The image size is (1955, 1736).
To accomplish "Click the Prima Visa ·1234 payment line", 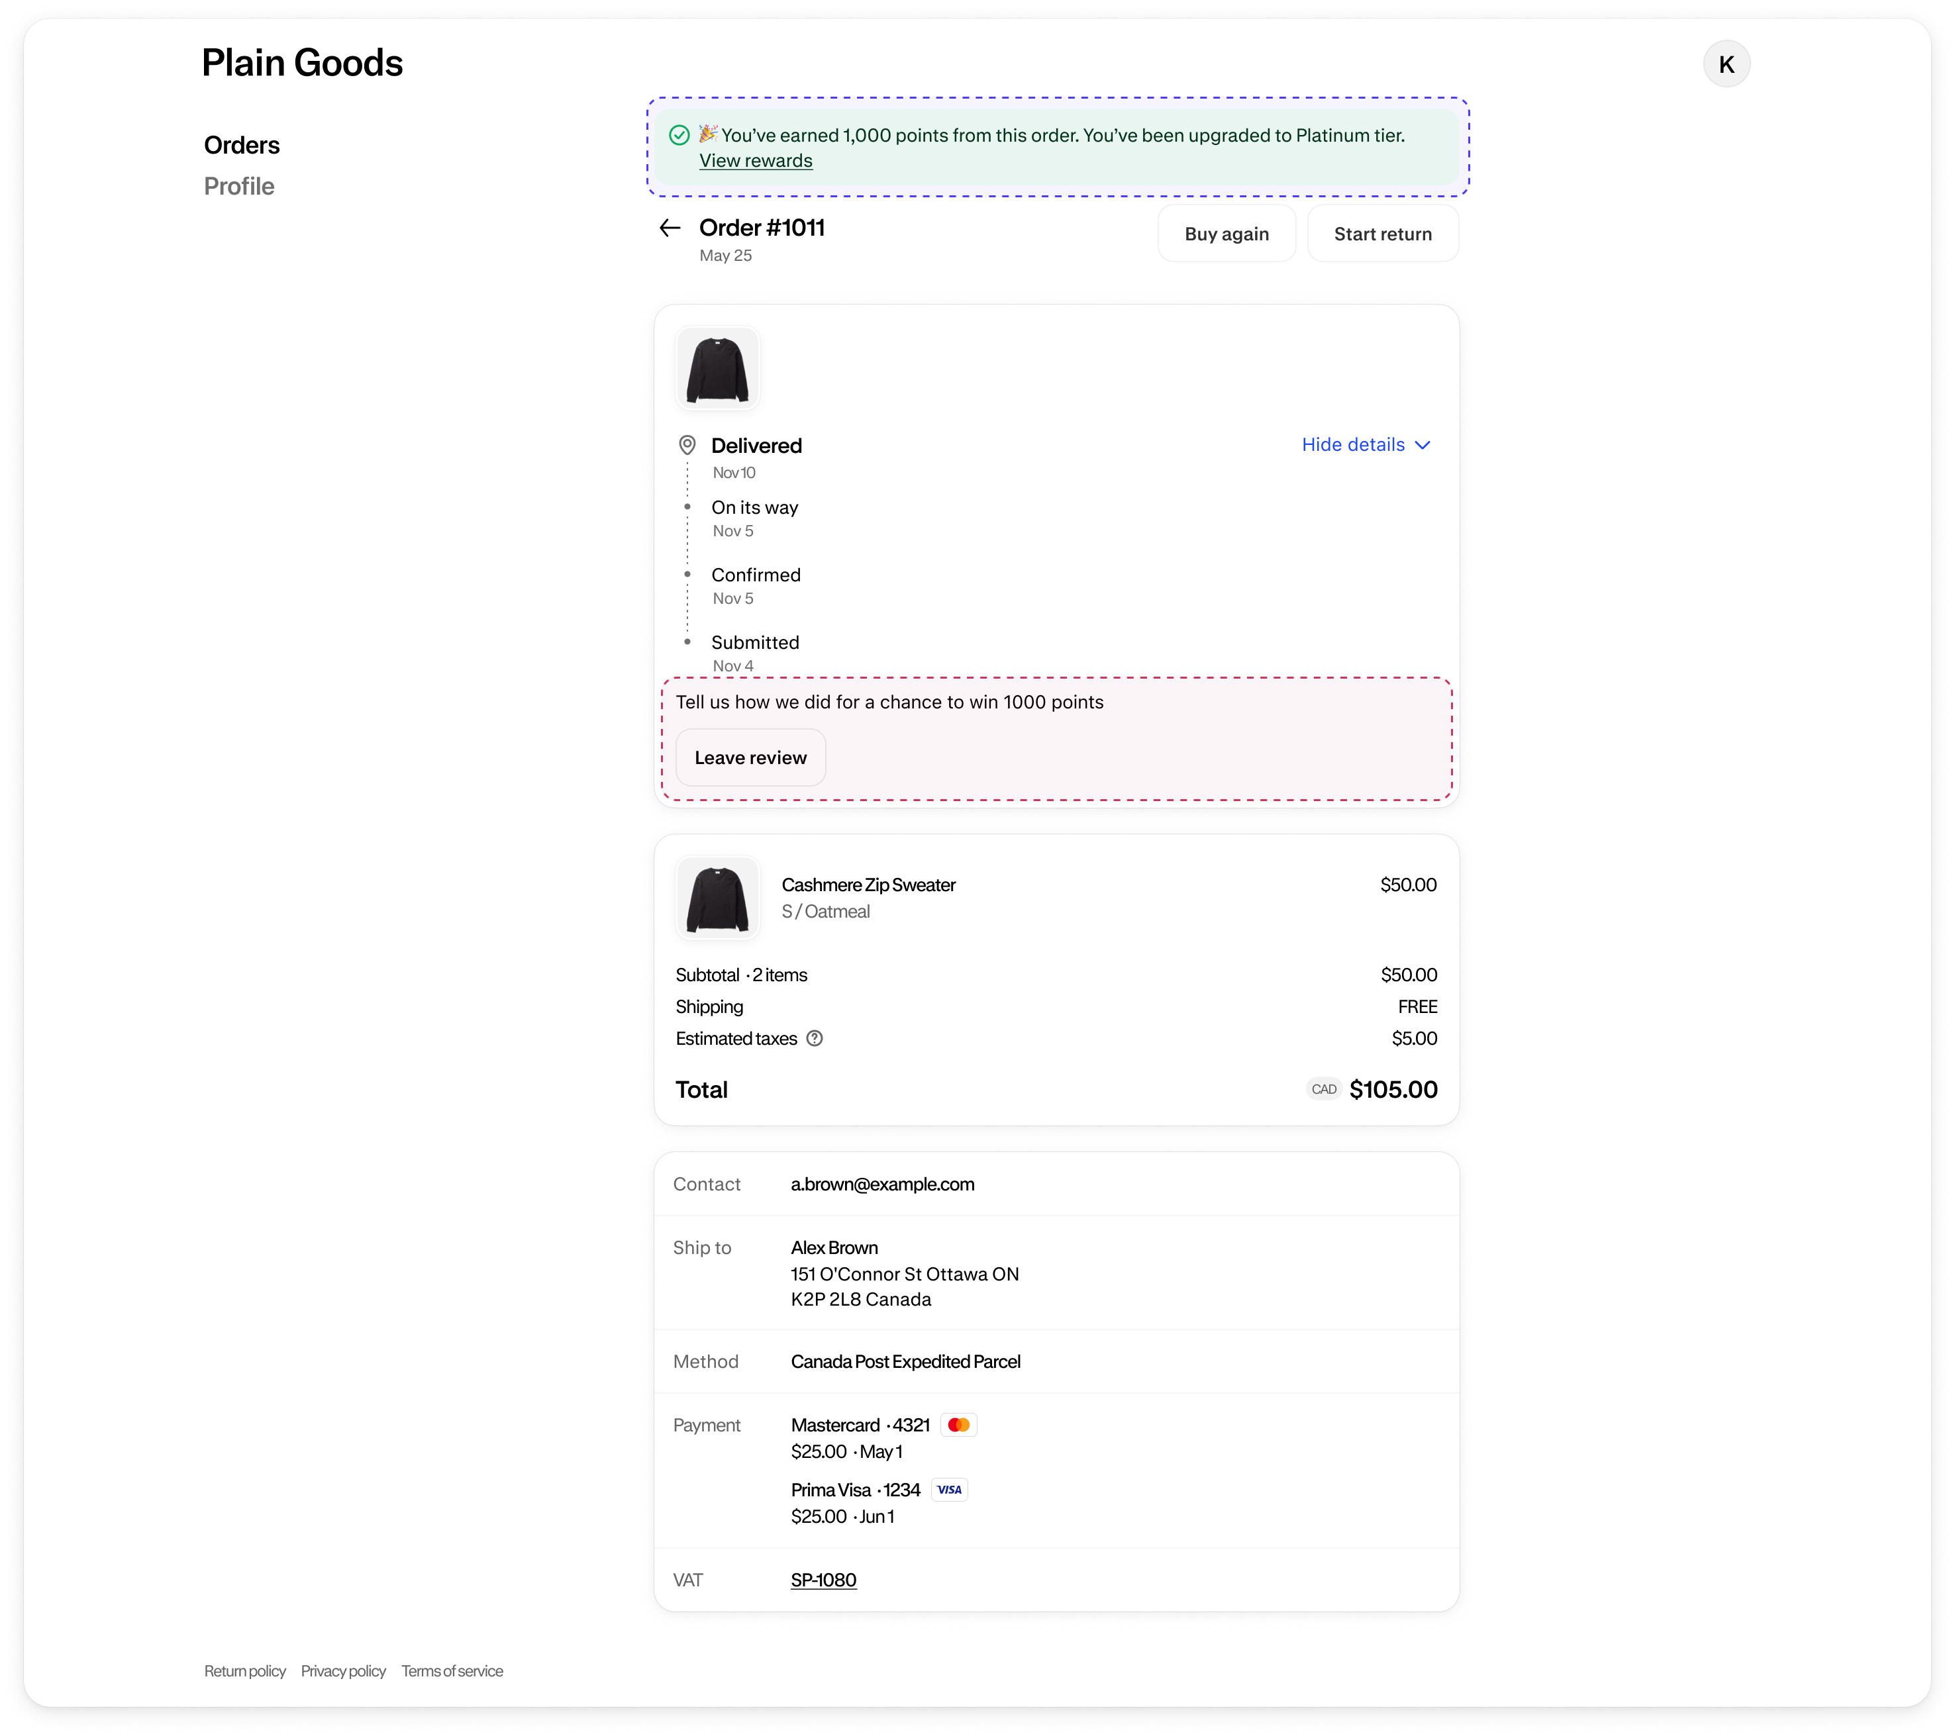I will point(855,1490).
